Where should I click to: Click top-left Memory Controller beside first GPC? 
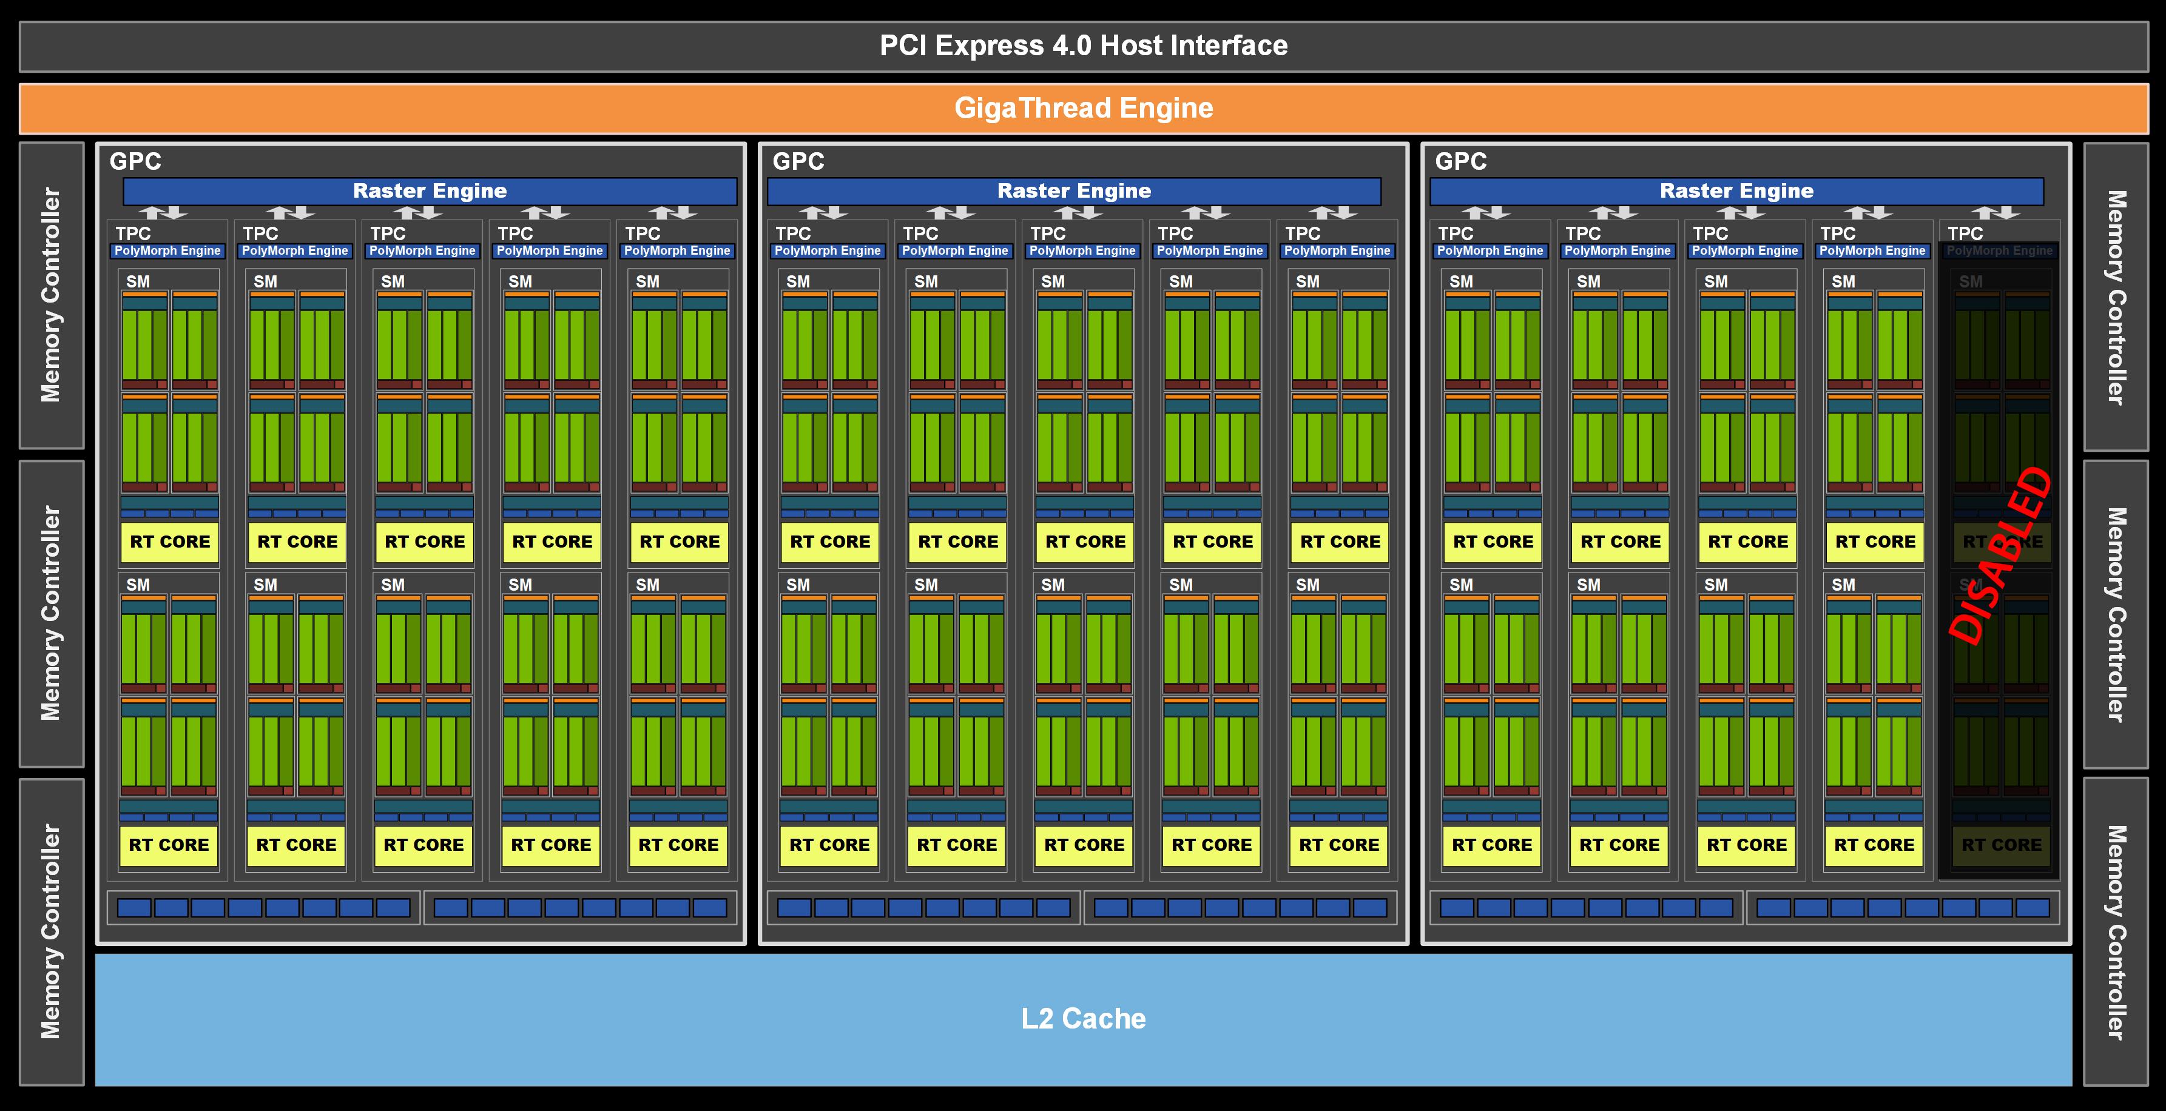click(52, 295)
